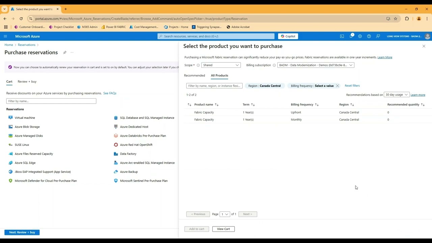Open Billing frequency Select a value filter

[x=312, y=86]
